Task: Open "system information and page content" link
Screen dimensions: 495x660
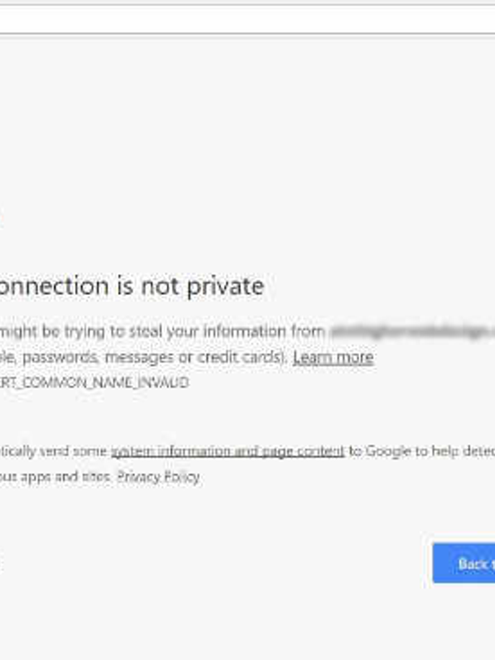Action: click(227, 451)
